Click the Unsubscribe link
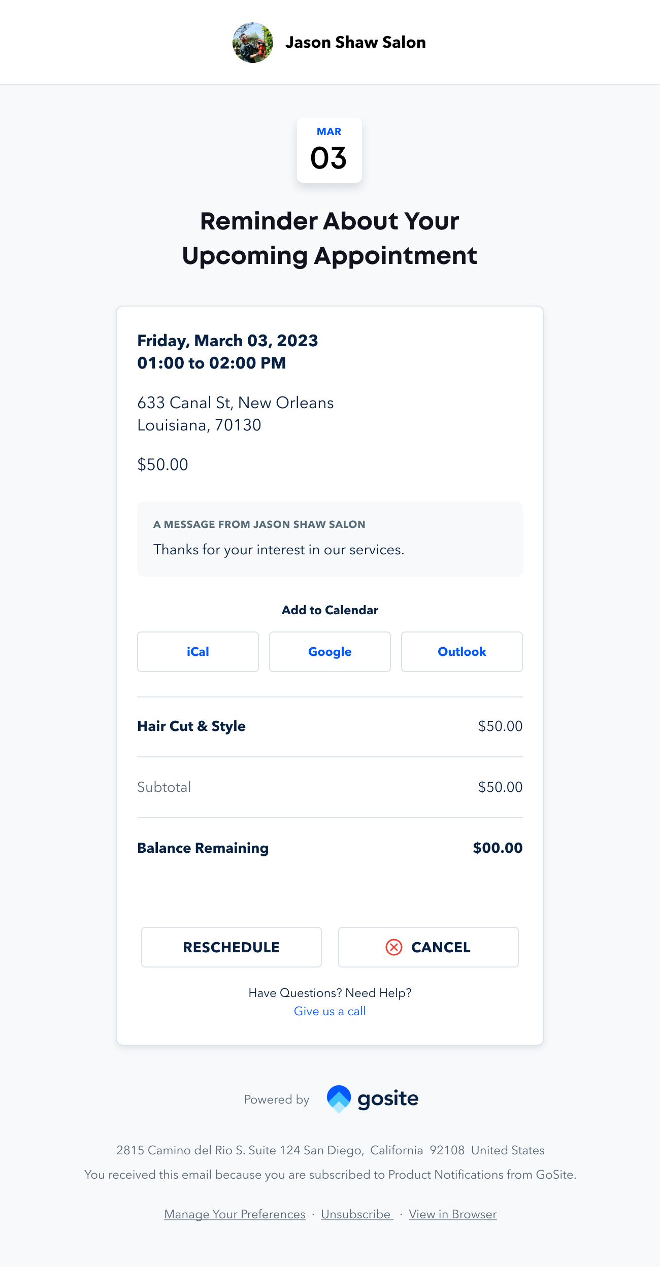Viewport: 660px width, 1267px height. point(356,1214)
